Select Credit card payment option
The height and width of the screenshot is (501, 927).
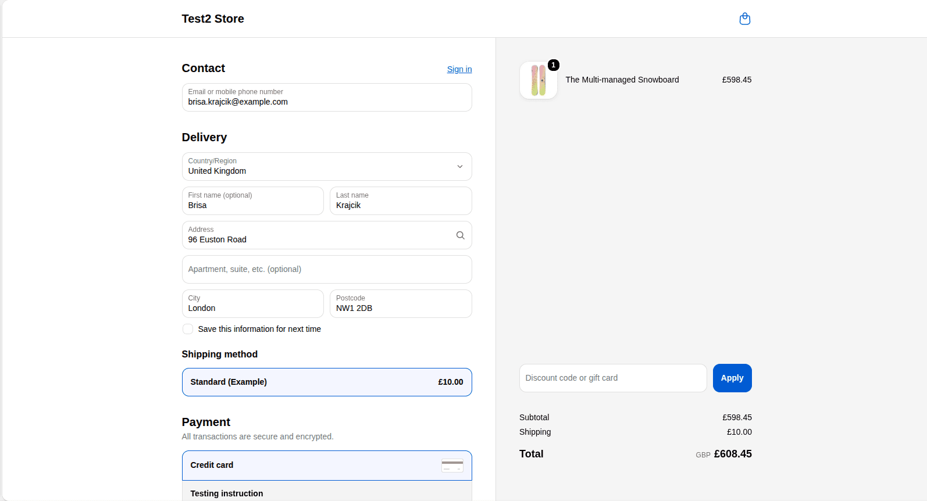327,466
